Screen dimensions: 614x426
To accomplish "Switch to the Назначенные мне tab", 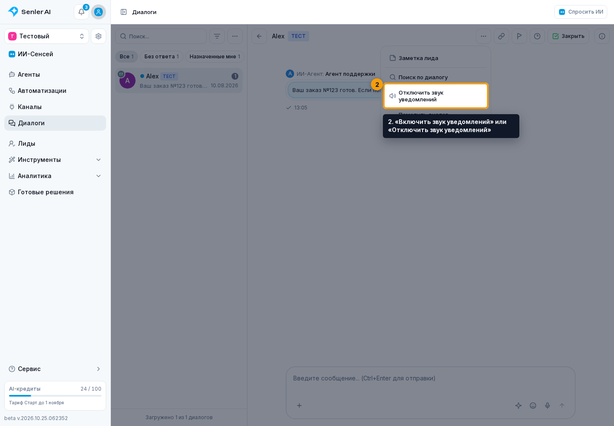I will [x=215, y=57].
